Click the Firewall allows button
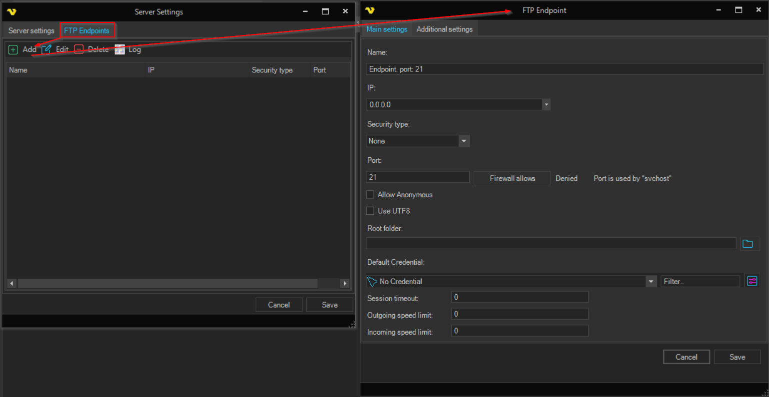 click(512, 178)
